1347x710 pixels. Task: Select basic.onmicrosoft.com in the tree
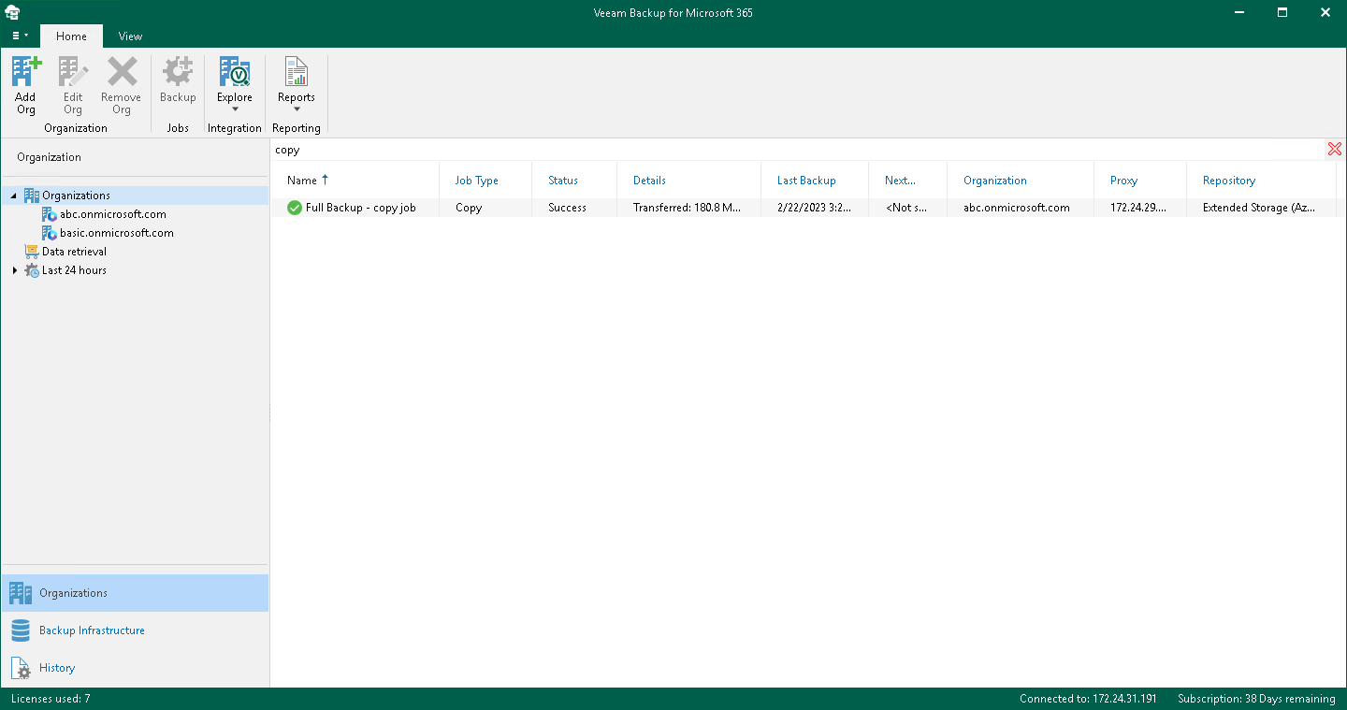pyautogui.click(x=117, y=233)
